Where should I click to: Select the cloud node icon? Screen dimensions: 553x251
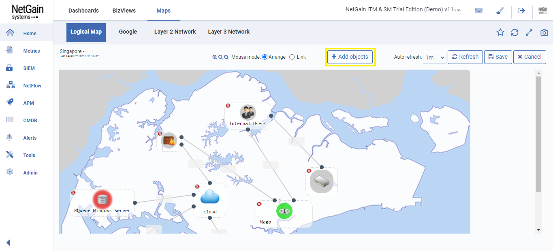pos(210,197)
